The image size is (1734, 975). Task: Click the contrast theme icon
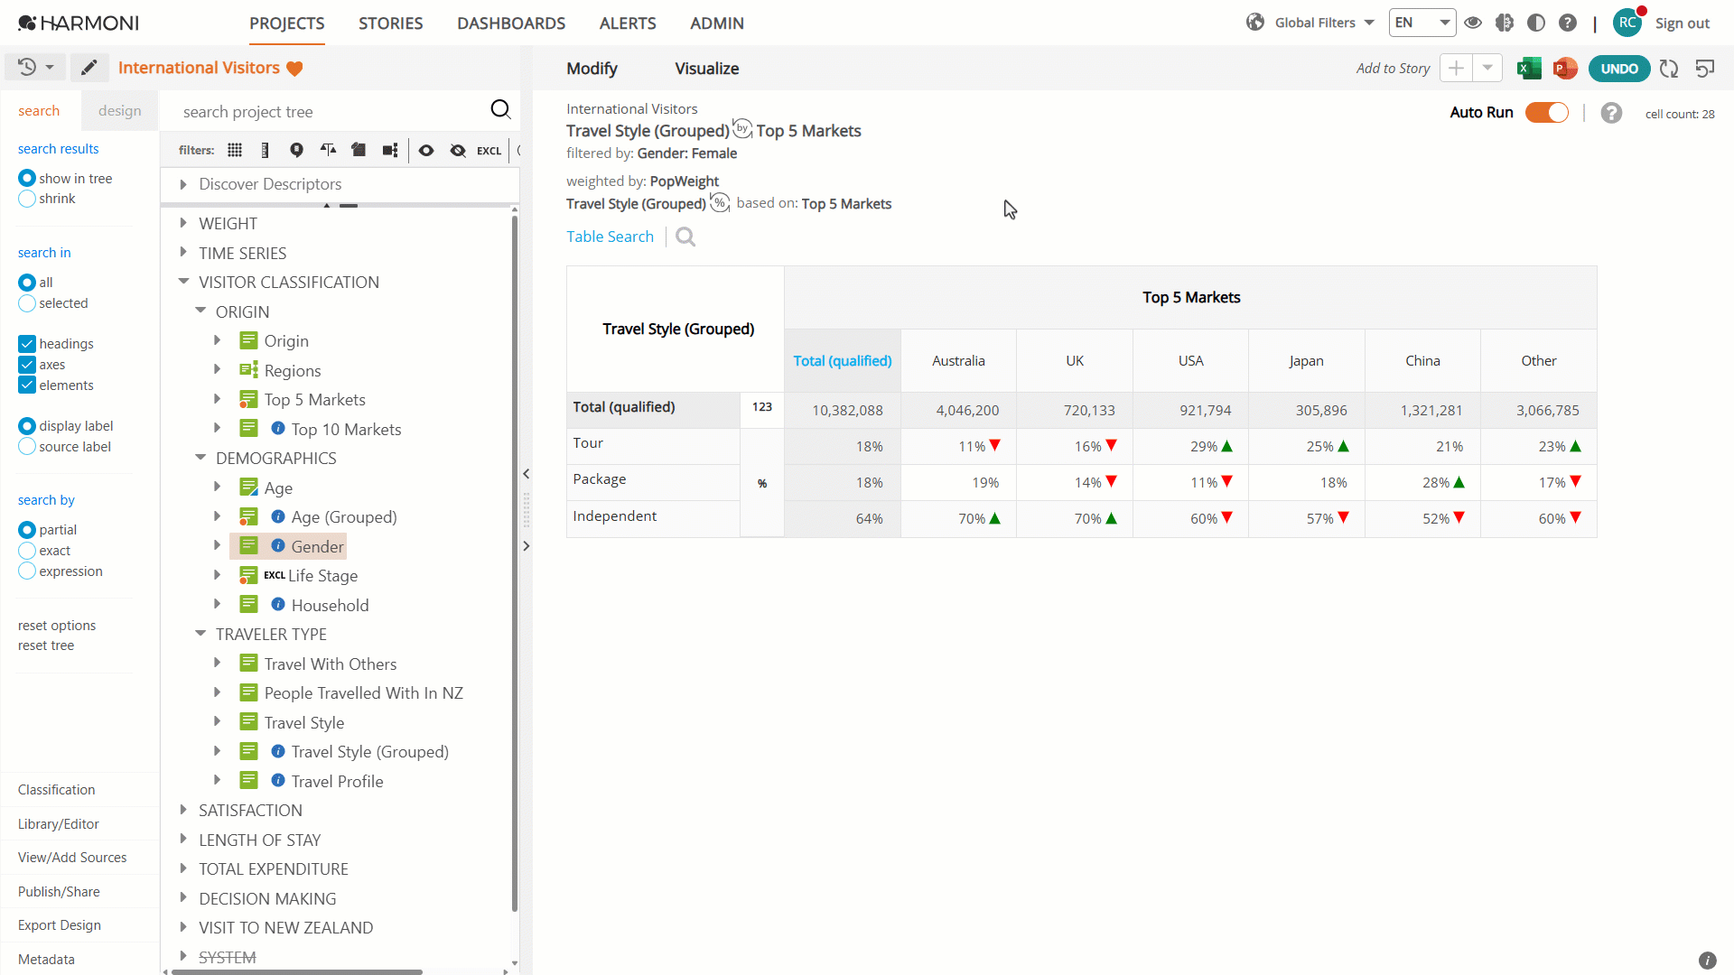pos(1536,23)
